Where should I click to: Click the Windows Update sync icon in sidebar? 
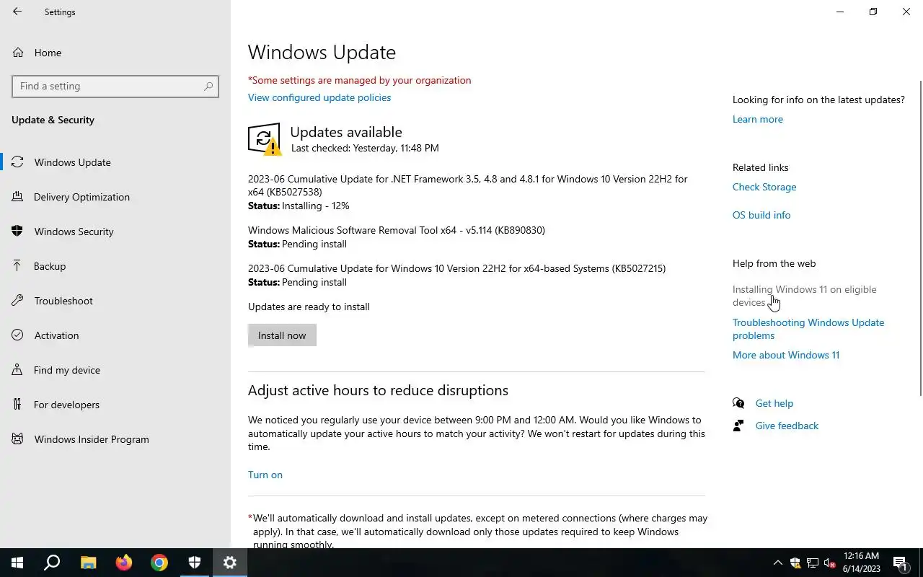(17, 162)
